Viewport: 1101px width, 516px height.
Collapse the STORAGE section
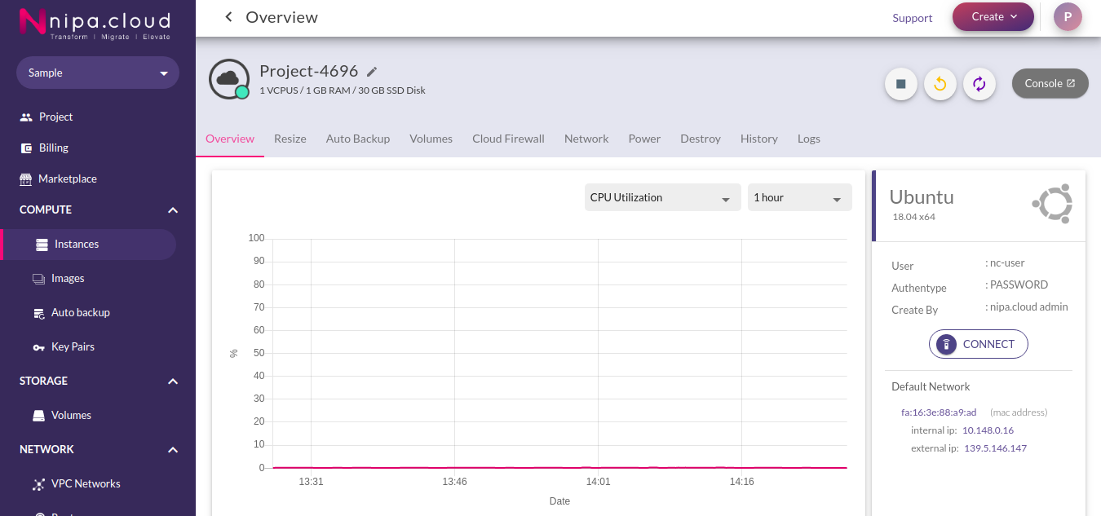click(173, 381)
